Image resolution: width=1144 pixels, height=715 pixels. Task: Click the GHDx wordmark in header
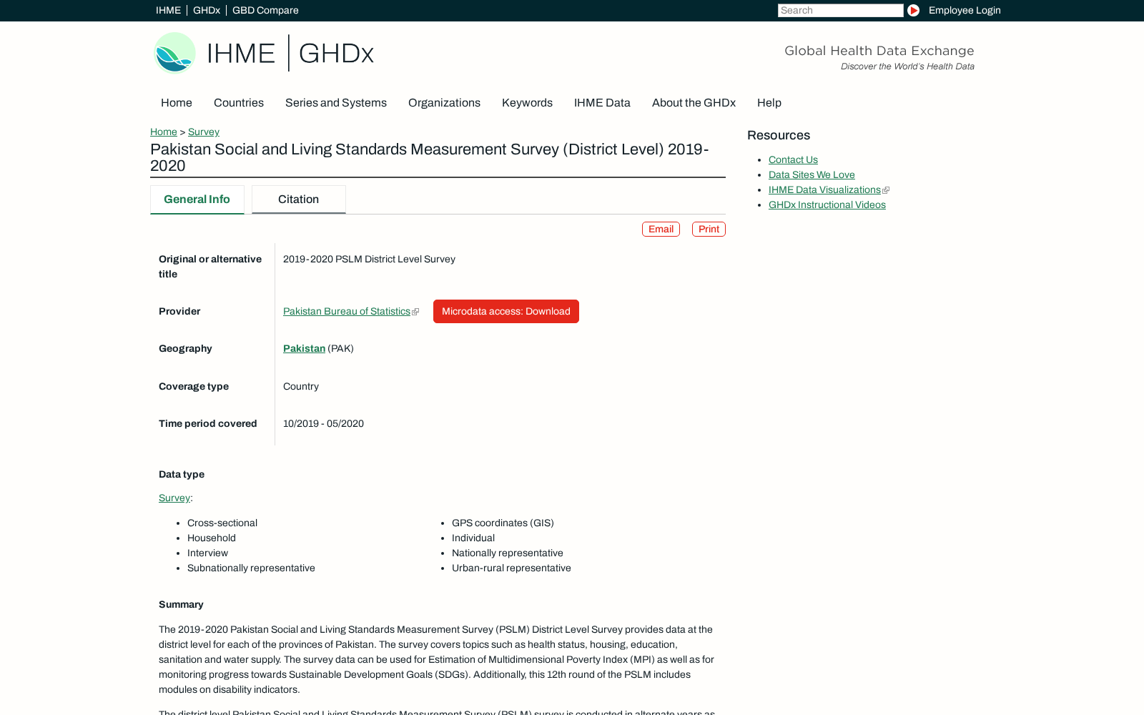pos(336,53)
